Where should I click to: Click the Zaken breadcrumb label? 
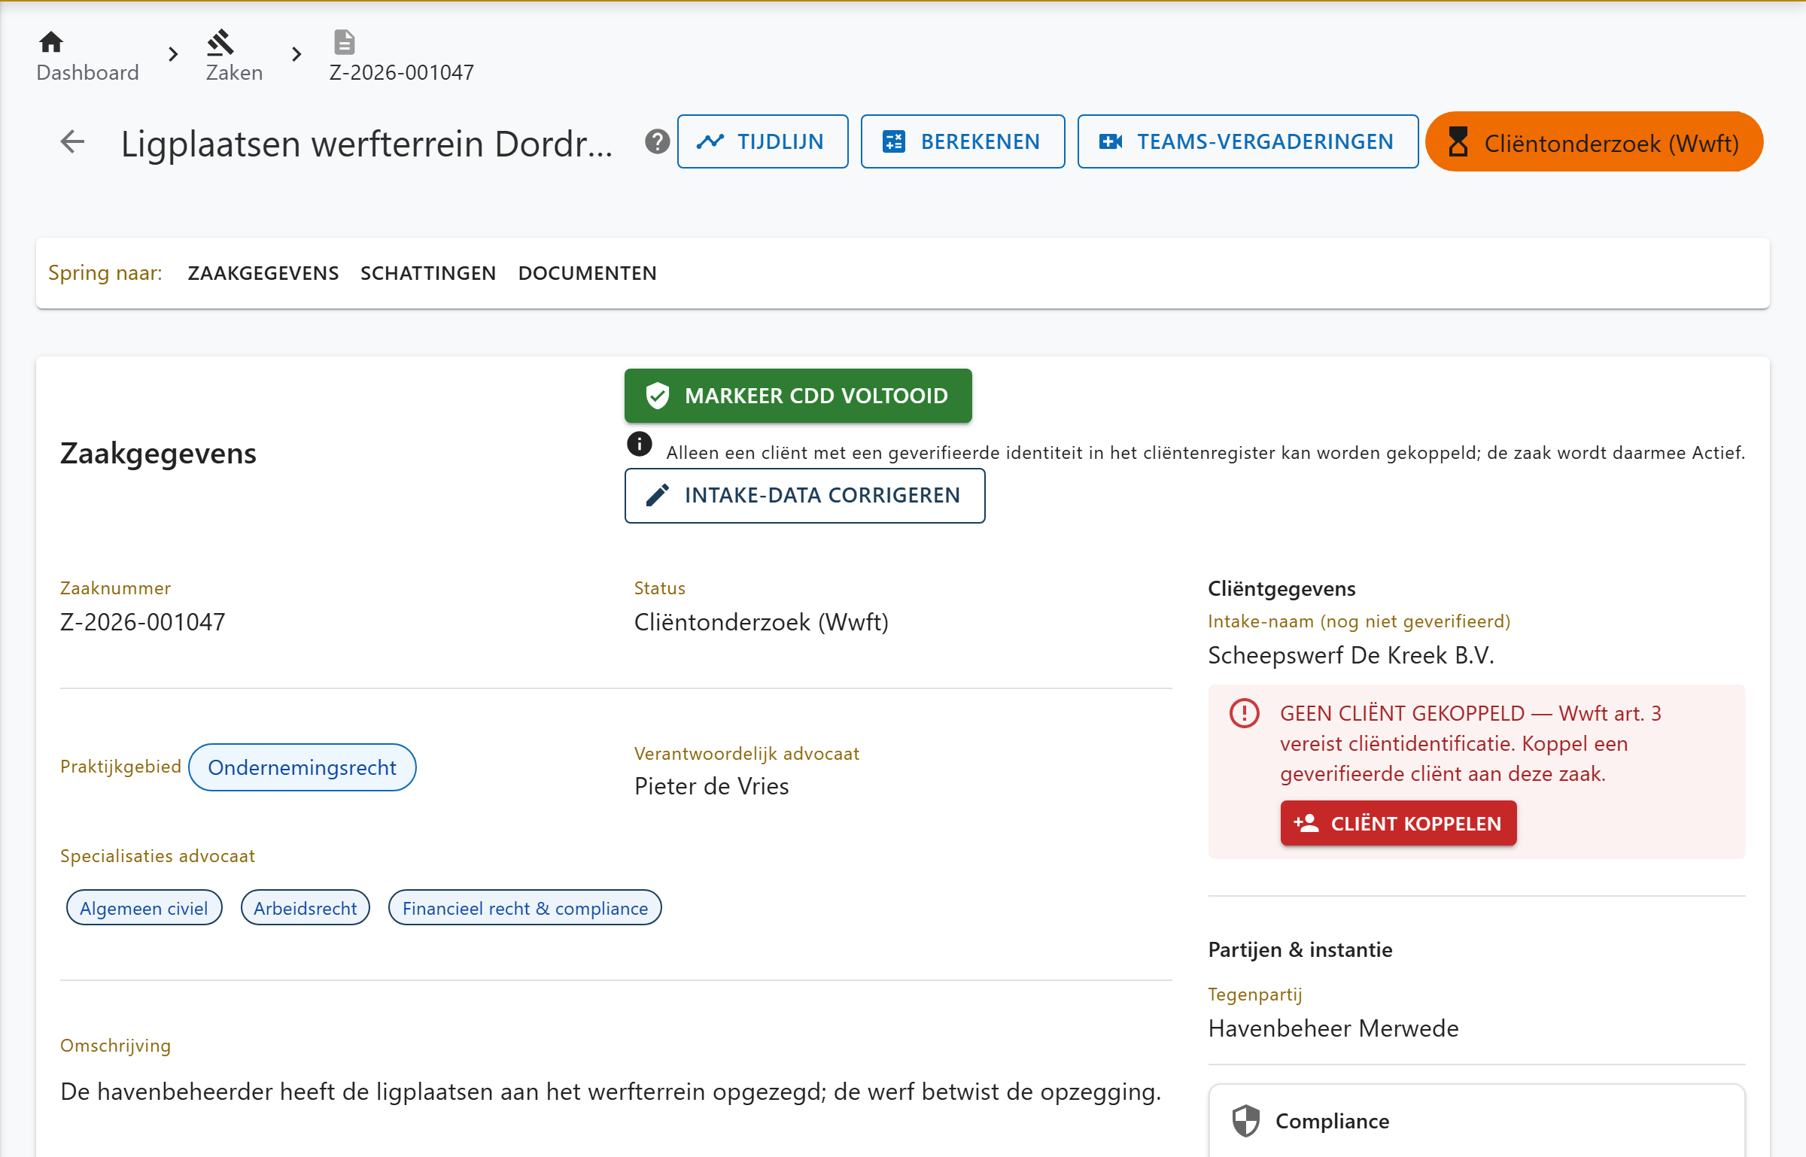click(x=234, y=72)
